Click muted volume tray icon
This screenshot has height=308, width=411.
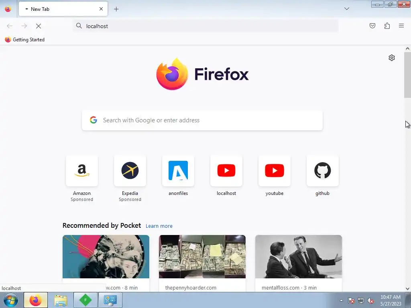[370, 300]
